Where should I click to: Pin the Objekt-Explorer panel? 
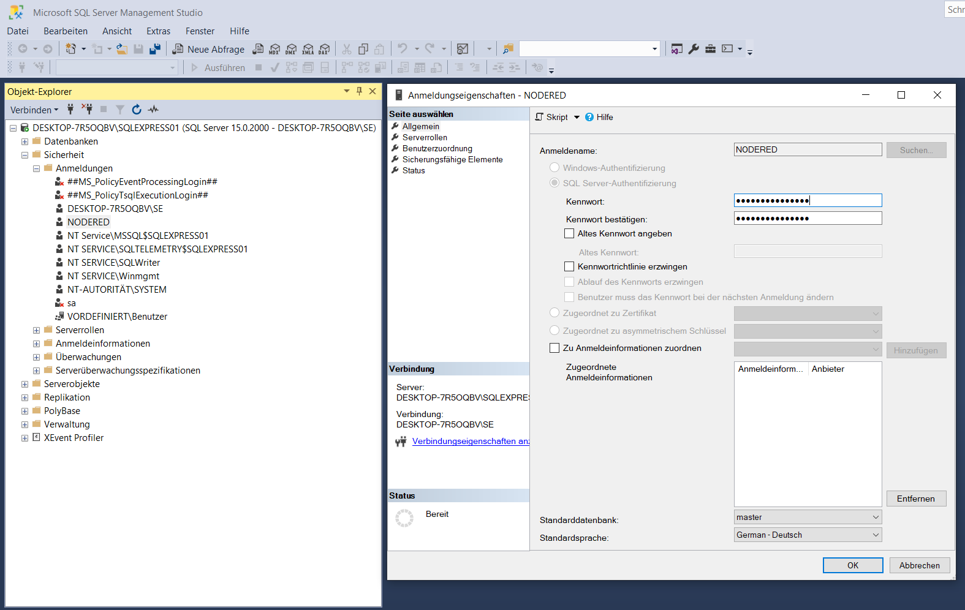360,91
